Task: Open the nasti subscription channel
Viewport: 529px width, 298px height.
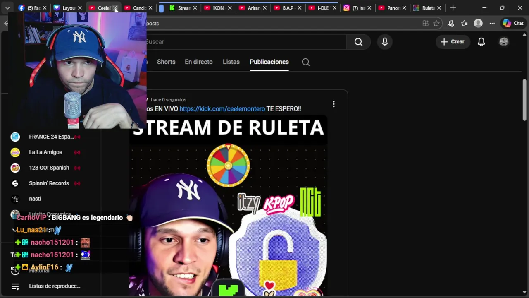Action: pyautogui.click(x=35, y=199)
